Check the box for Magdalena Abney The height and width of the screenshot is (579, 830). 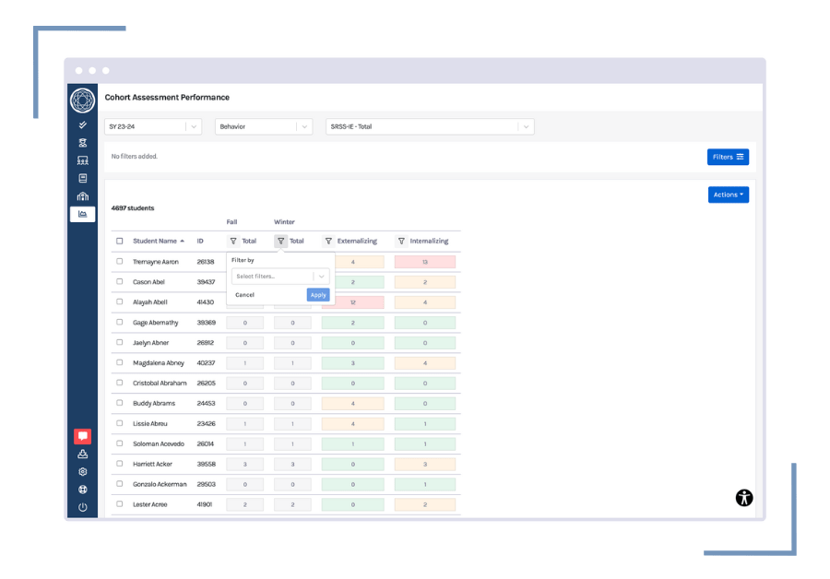pos(120,362)
